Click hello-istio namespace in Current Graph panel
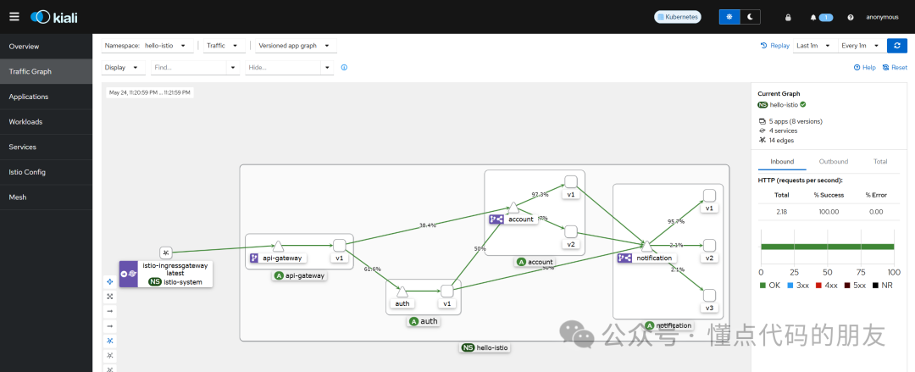Viewport: 915px width, 372px height. (785, 105)
